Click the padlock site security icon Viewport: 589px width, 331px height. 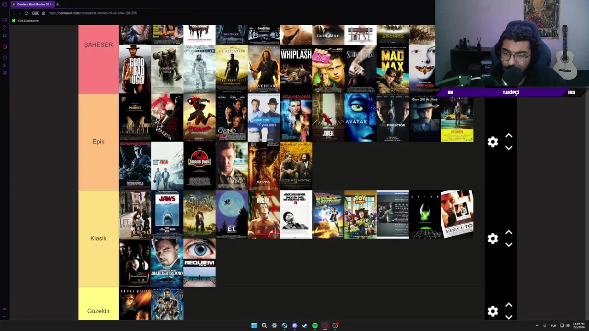44,13
